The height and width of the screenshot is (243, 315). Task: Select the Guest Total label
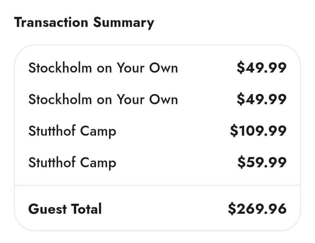[x=65, y=209]
